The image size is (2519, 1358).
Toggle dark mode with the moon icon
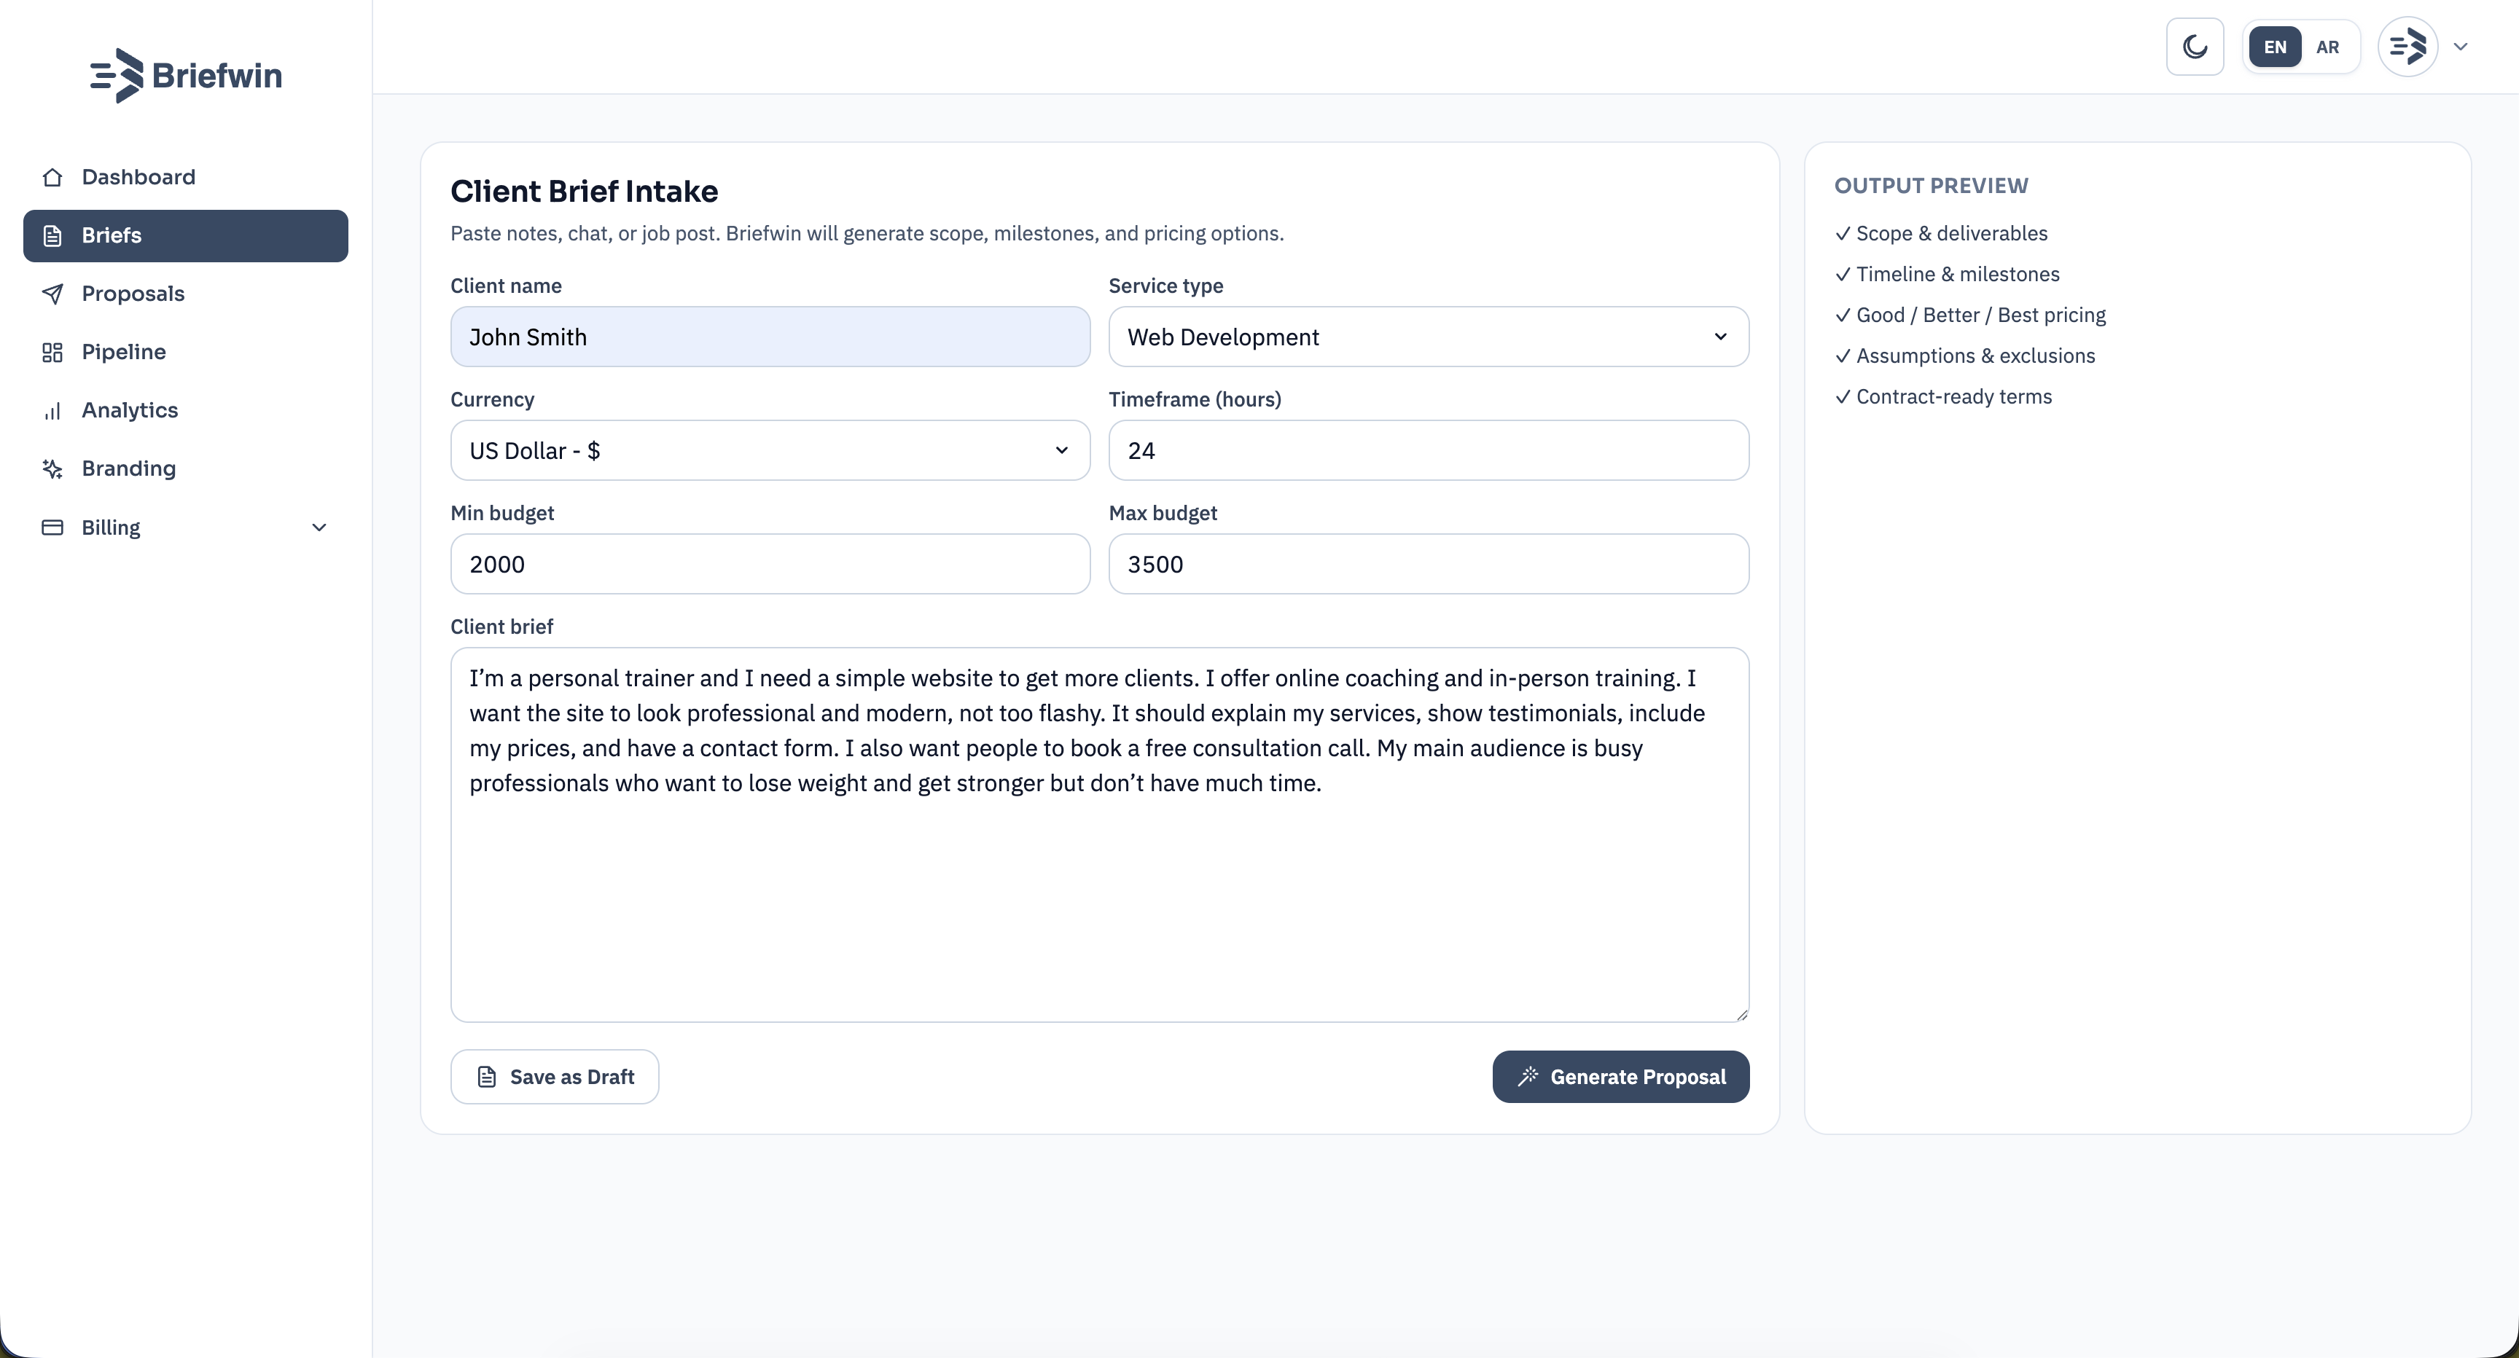(x=2195, y=47)
